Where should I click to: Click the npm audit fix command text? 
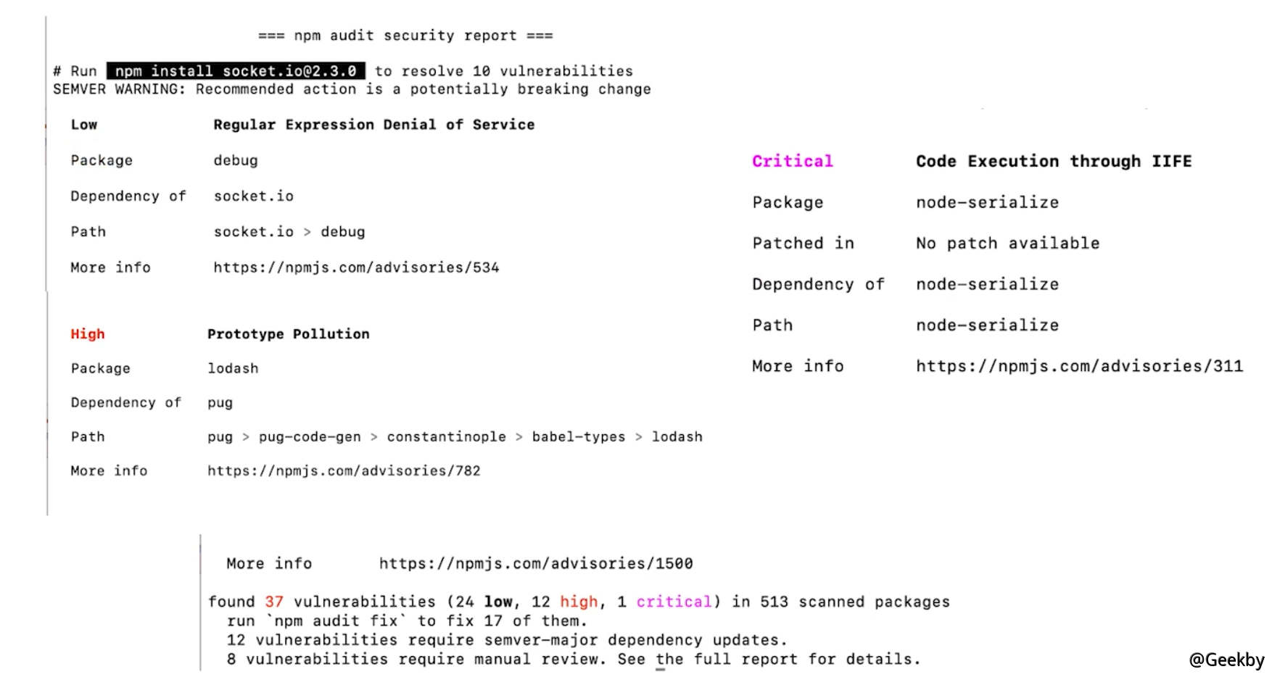(336, 621)
